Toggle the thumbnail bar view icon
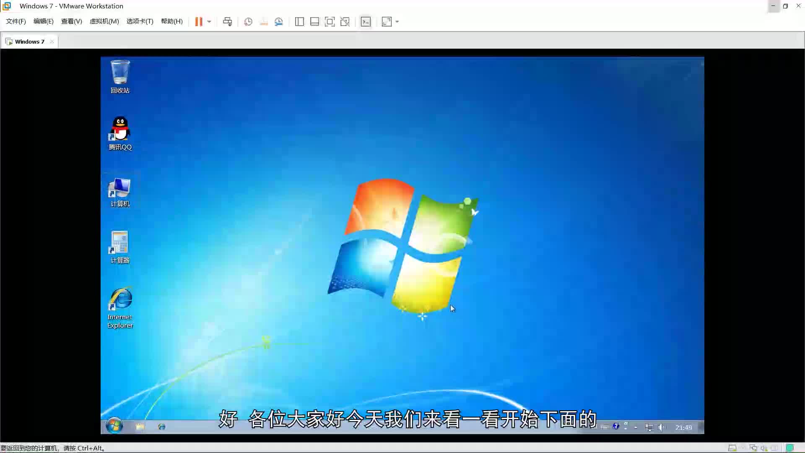Viewport: 805px width, 453px height. (314, 21)
